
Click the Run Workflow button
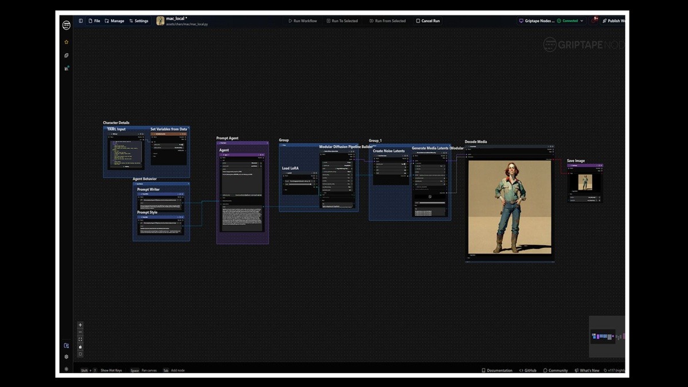(x=303, y=21)
